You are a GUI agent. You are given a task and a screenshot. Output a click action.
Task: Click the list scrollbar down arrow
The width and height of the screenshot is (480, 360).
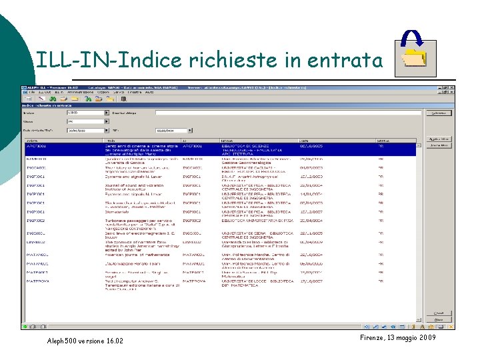click(419, 320)
